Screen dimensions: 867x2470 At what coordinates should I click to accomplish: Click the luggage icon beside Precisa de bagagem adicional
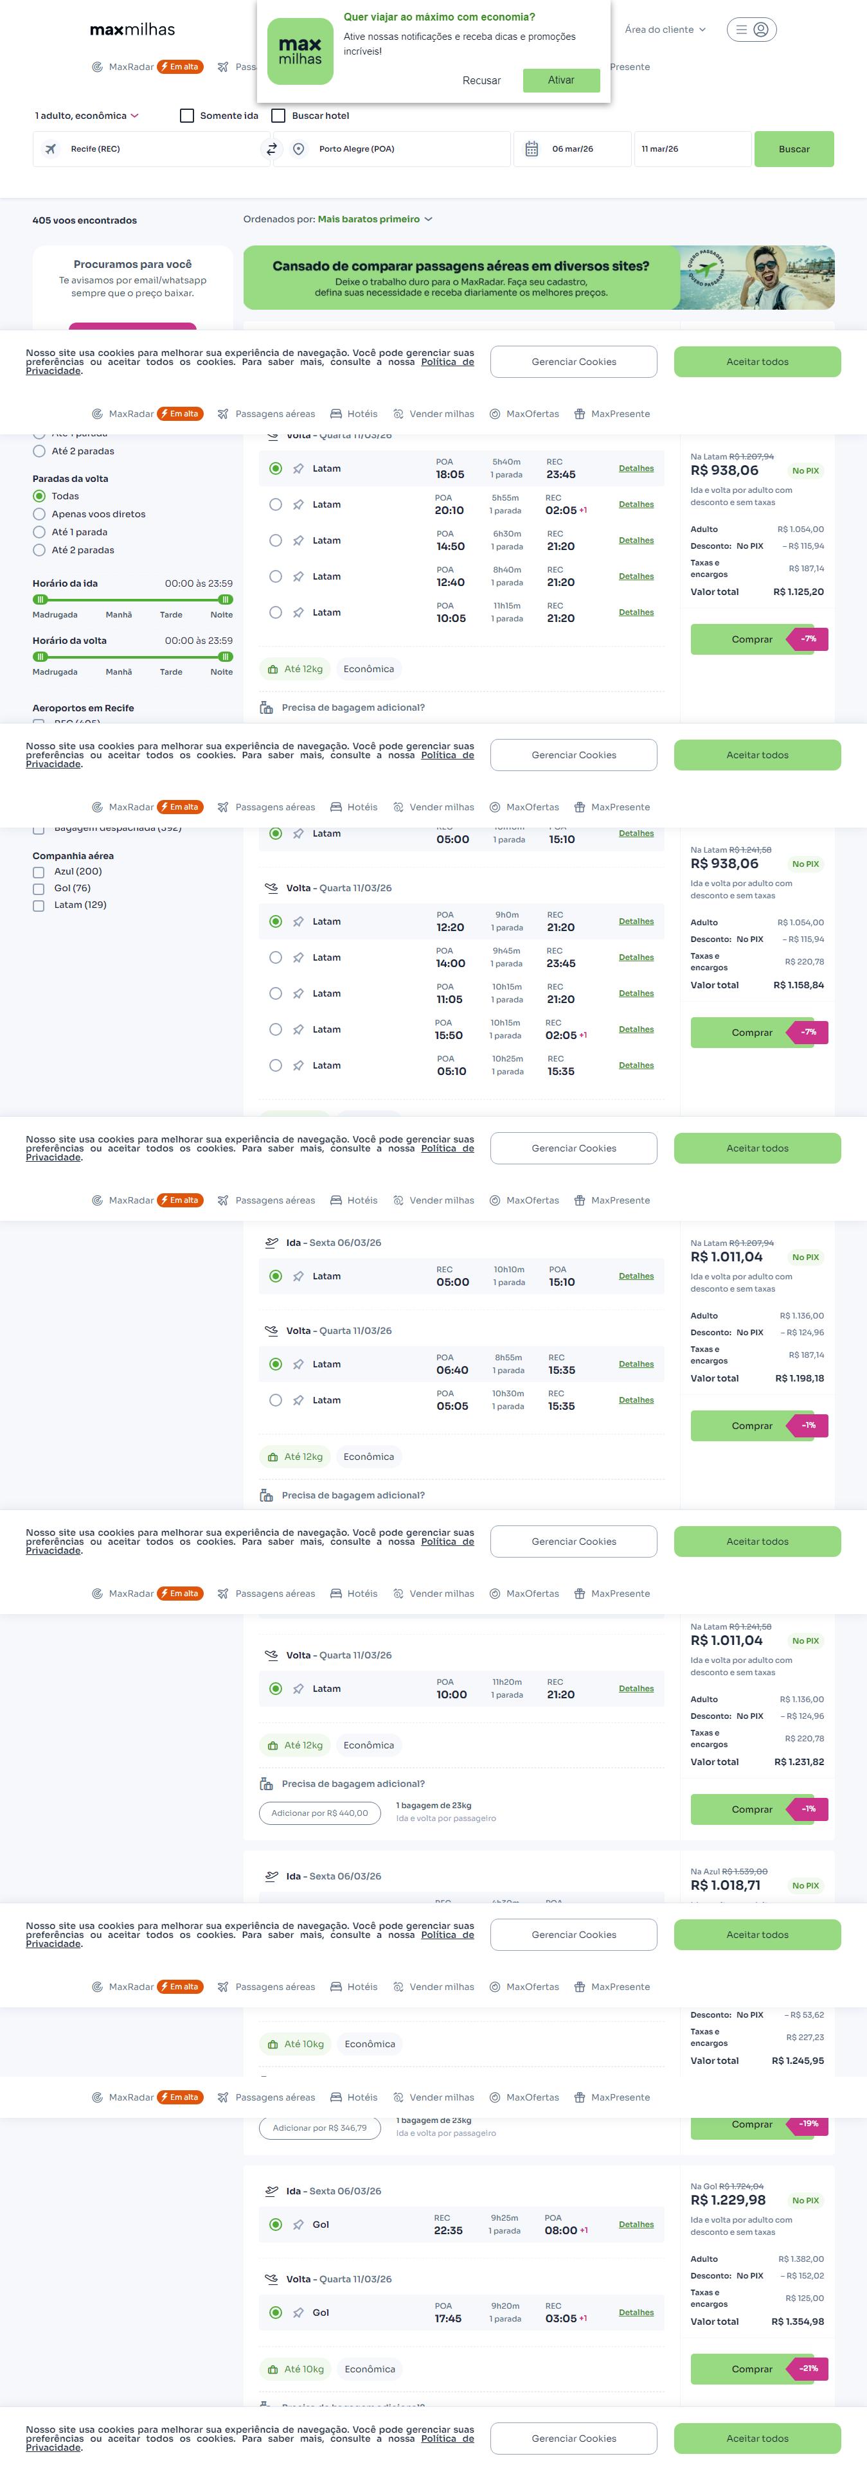tap(267, 707)
